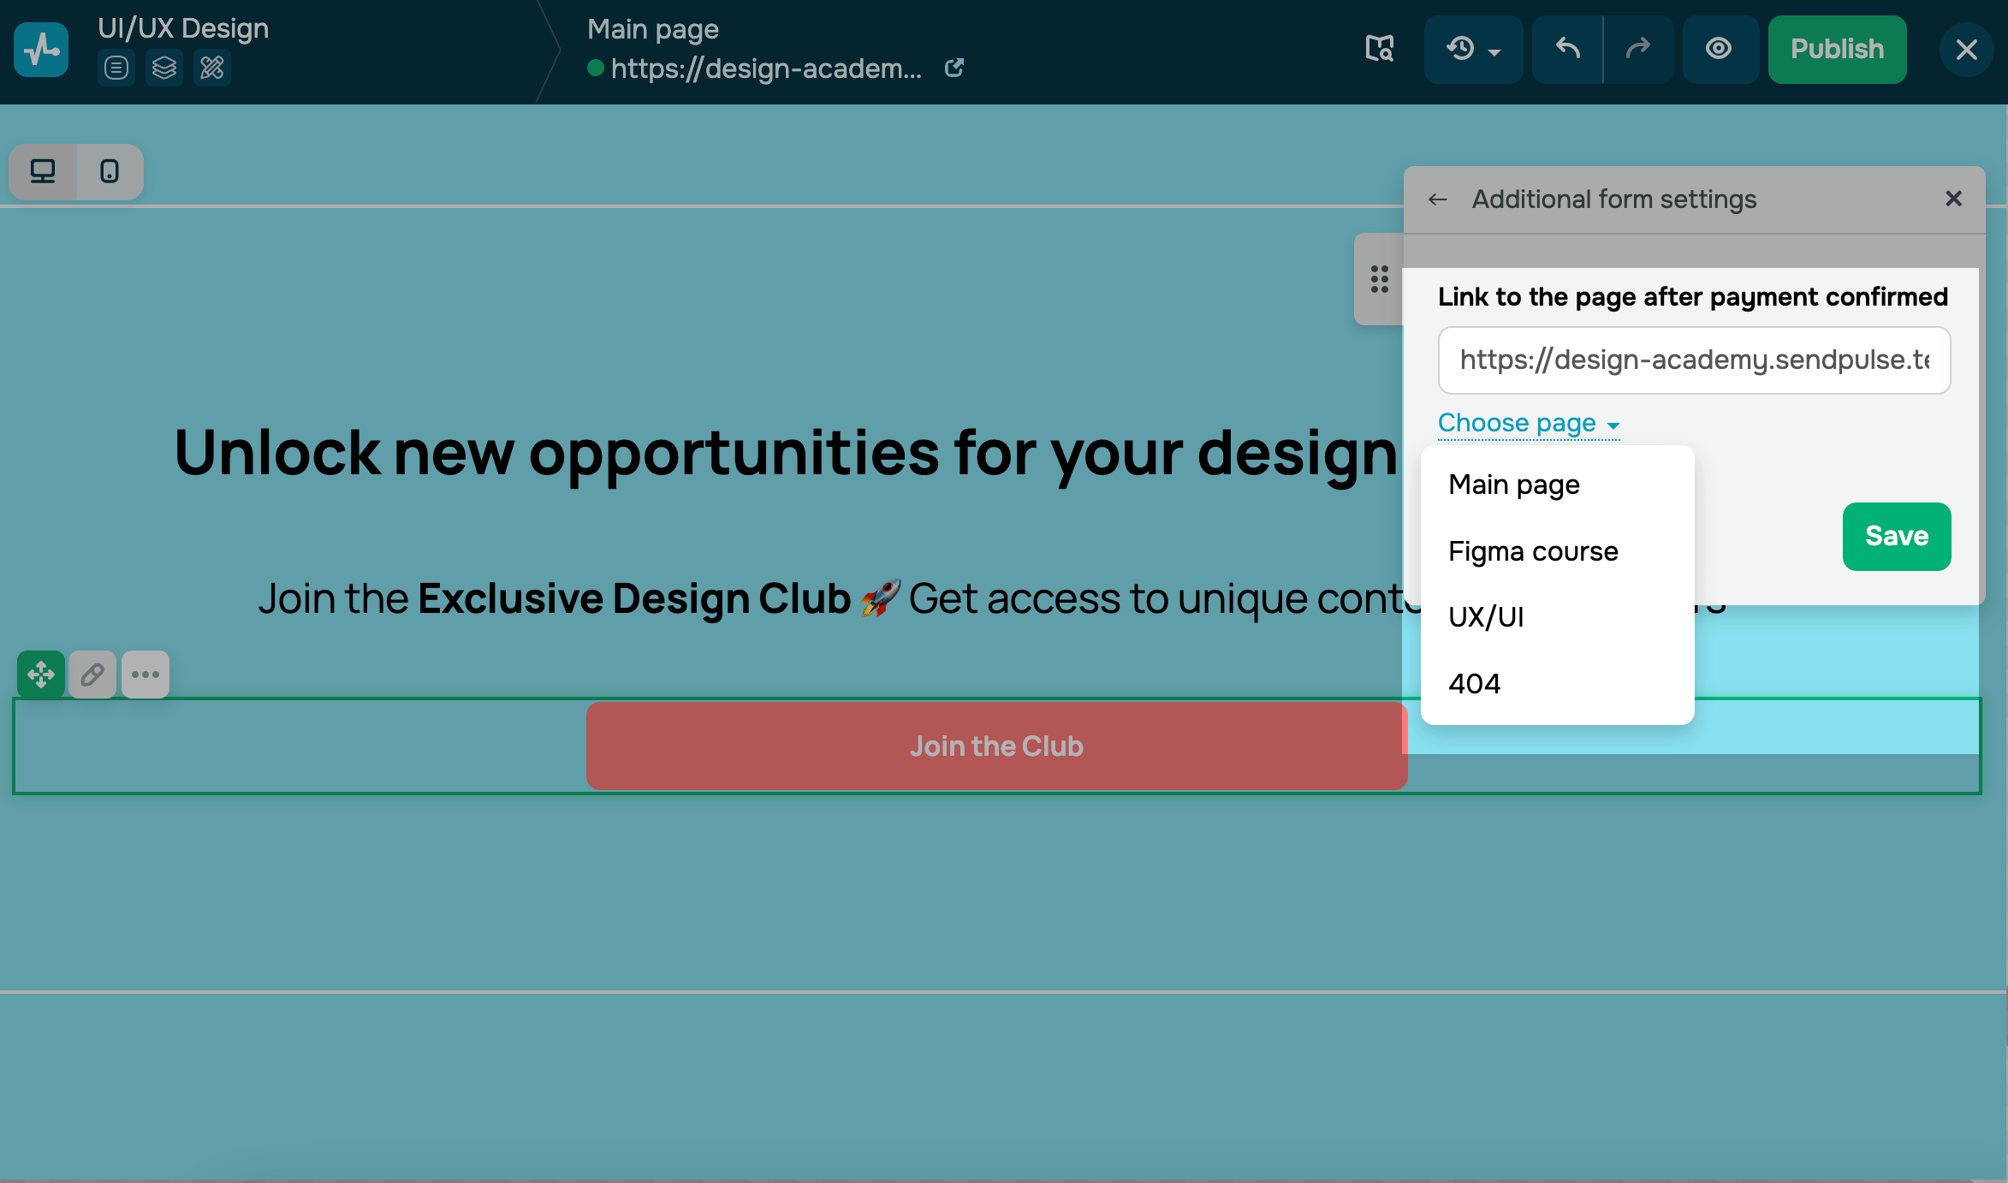Open the site design styles icon
2008x1183 pixels.
point(211,68)
